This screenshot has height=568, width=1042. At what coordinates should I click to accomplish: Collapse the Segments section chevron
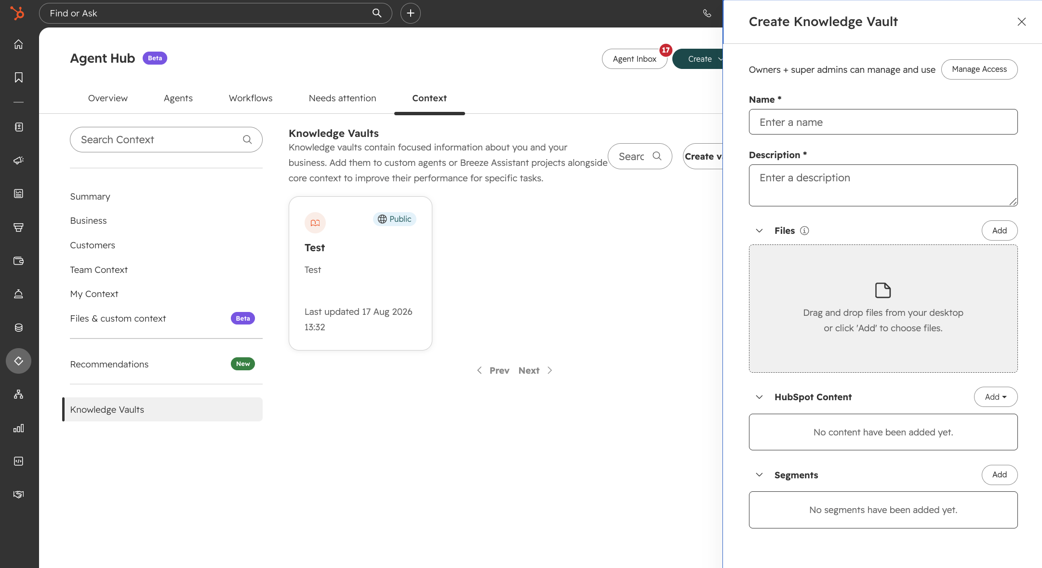click(x=760, y=474)
